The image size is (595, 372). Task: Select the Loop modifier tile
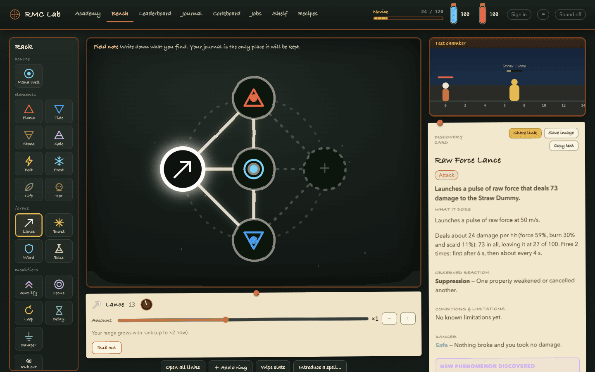[29, 312]
